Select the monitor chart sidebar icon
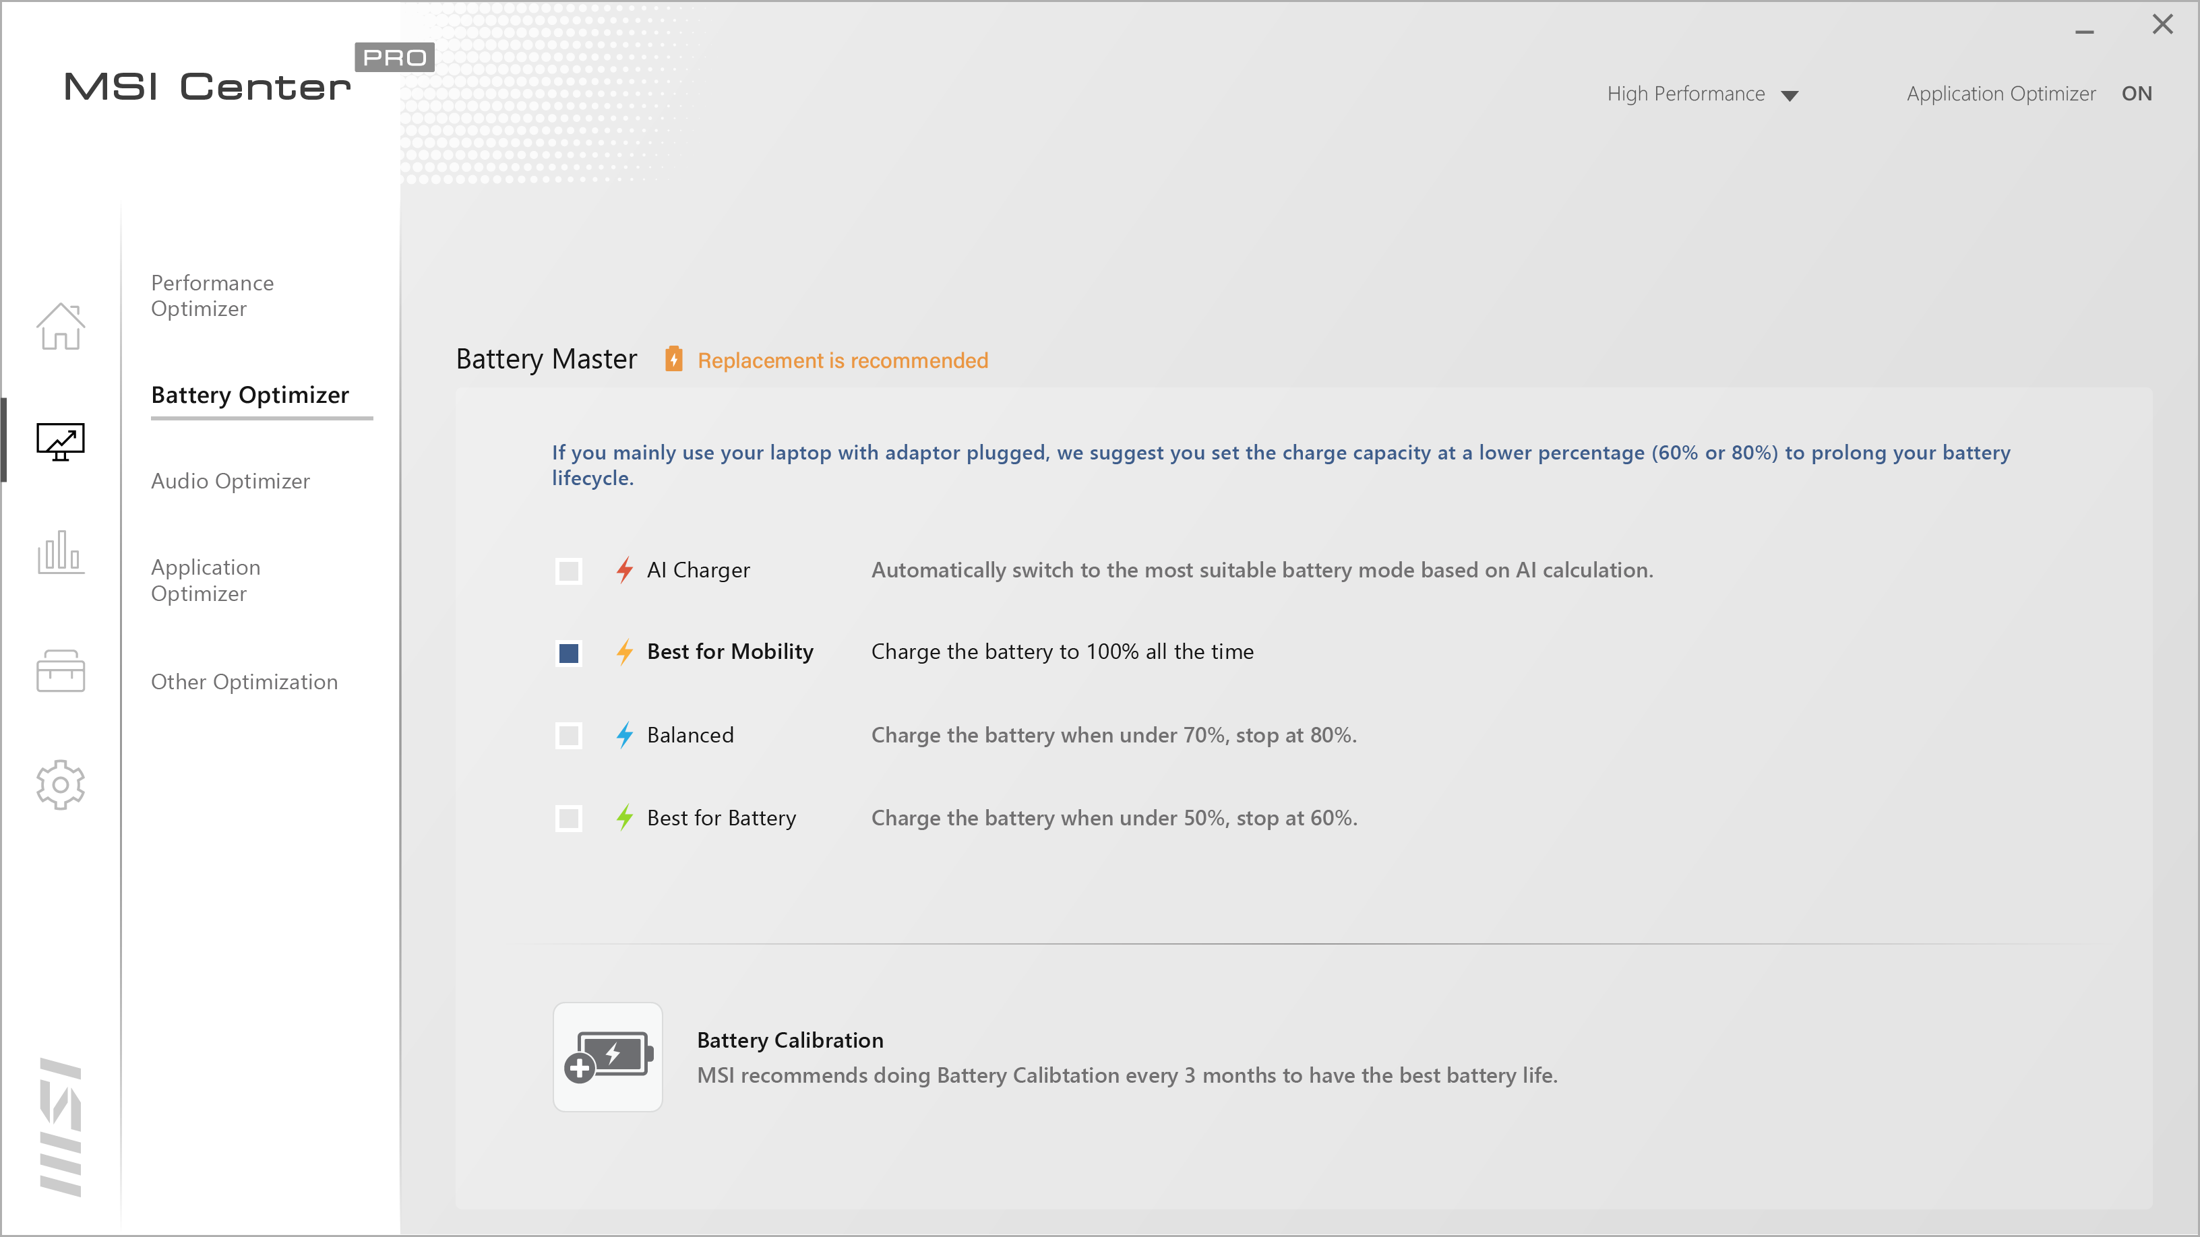Screen dimensions: 2200x1237 coord(60,441)
